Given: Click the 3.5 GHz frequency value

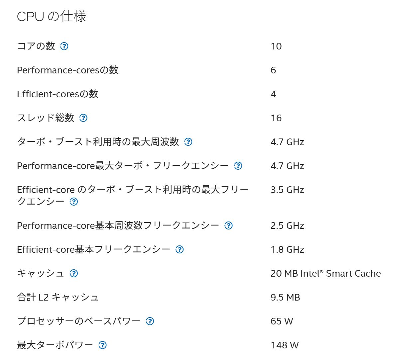Looking at the screenshot, I should 287,190.
